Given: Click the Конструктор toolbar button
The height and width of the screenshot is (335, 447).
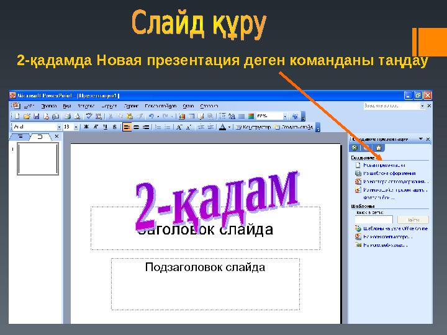Looking at the screenshot, I should [253, 127].
